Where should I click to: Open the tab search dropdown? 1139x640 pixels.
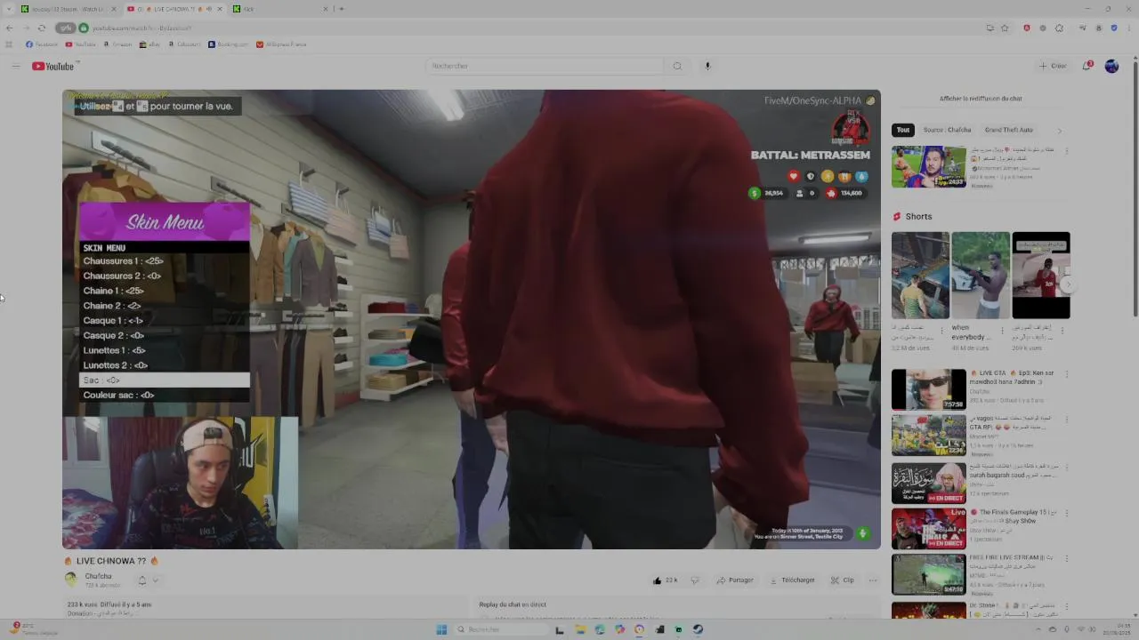(7, 9)
